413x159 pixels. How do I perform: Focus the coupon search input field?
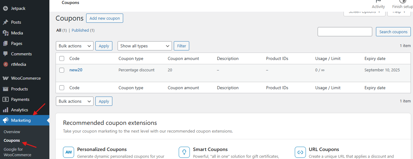coord(345,32)
